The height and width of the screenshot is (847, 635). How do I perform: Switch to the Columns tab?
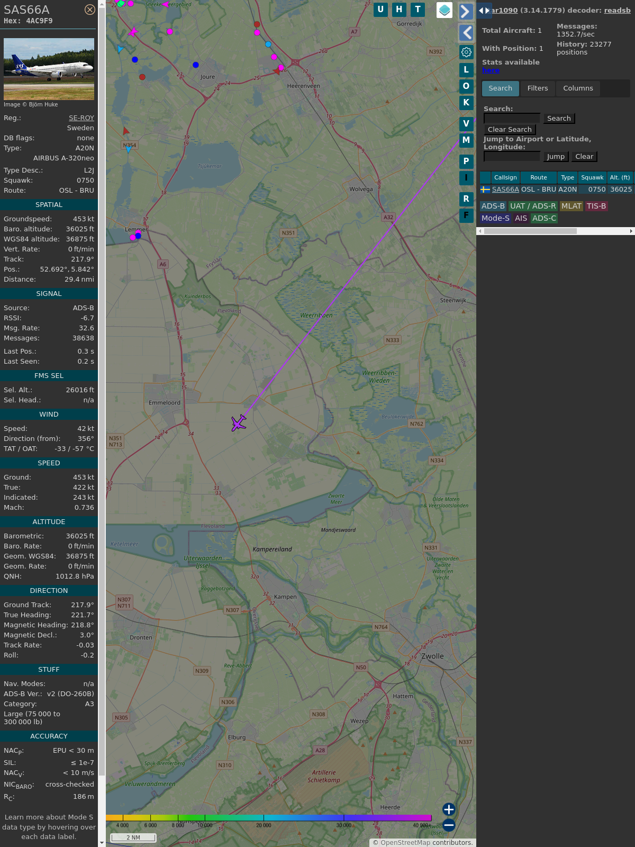578,88
